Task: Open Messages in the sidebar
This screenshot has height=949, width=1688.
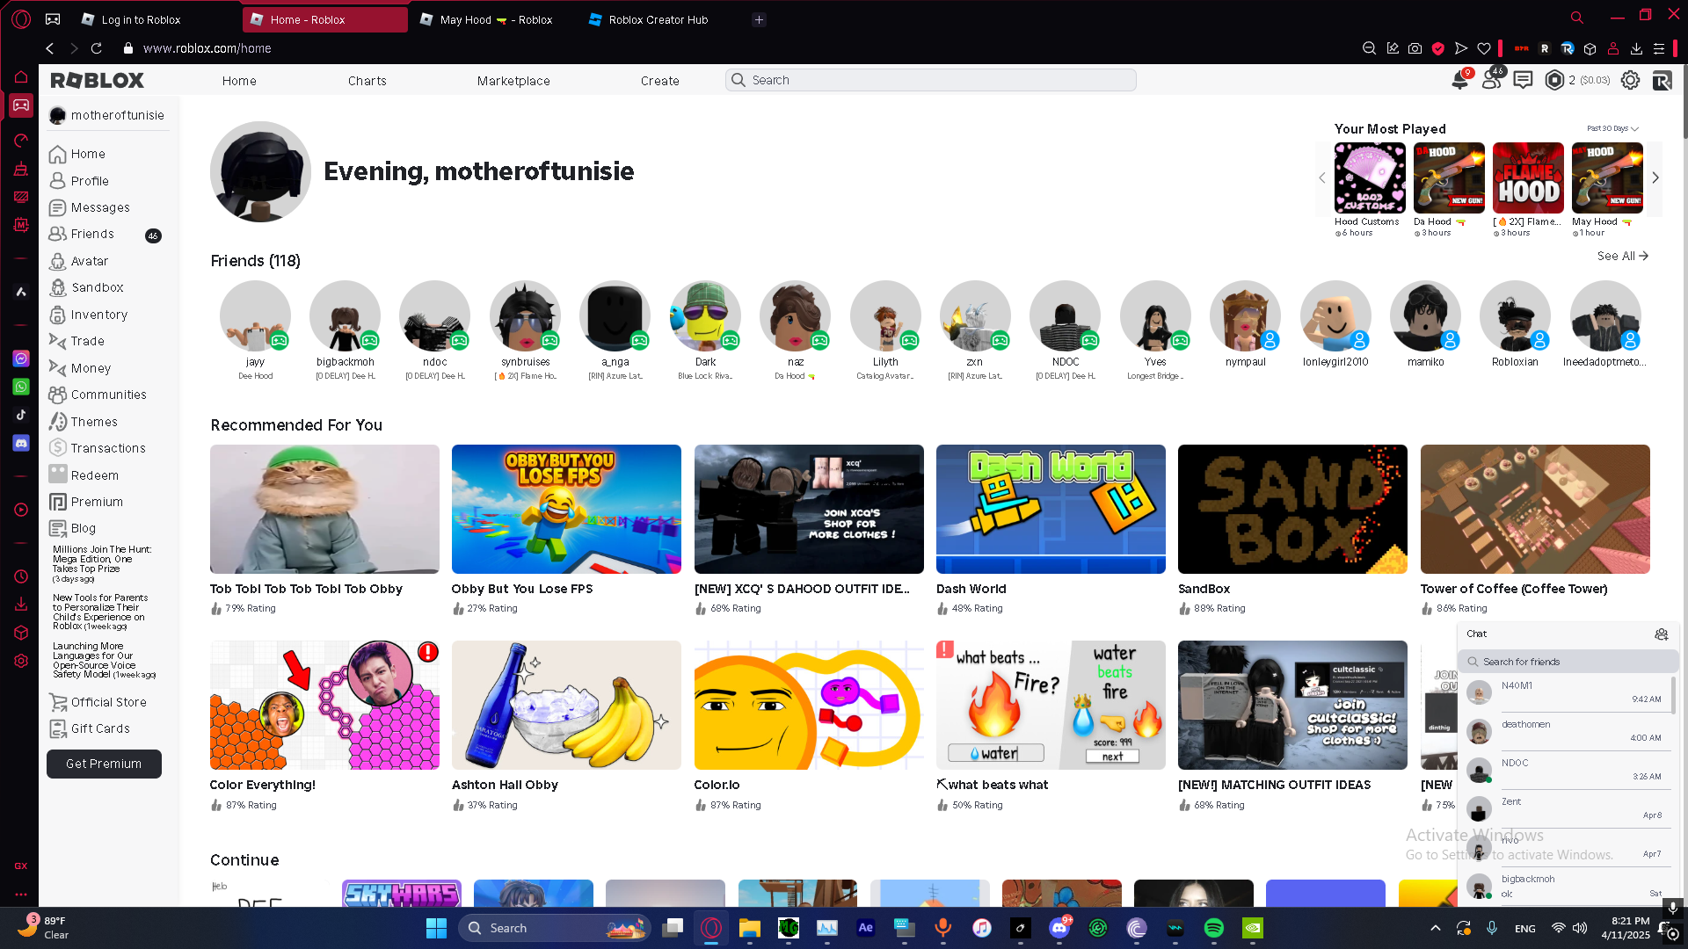Action: click(100, 207)
